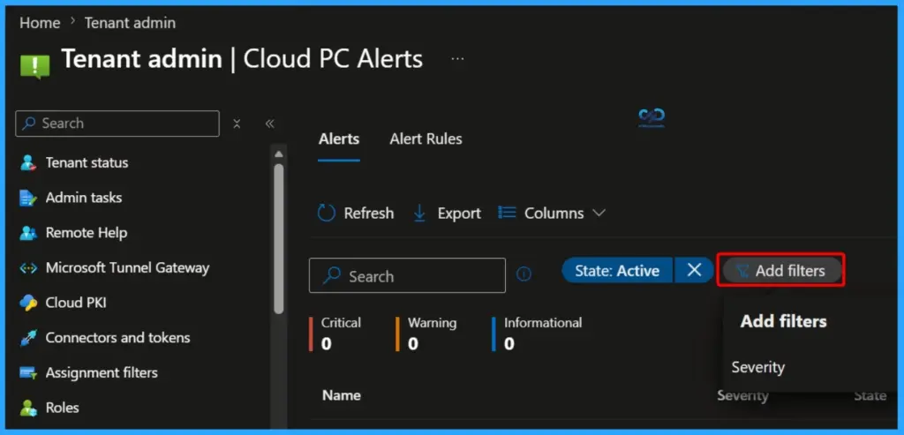This screenshot has width=904, height=435.
Task: Open Cloud PKI in sidebar
Action: click(x=76, y=303)
